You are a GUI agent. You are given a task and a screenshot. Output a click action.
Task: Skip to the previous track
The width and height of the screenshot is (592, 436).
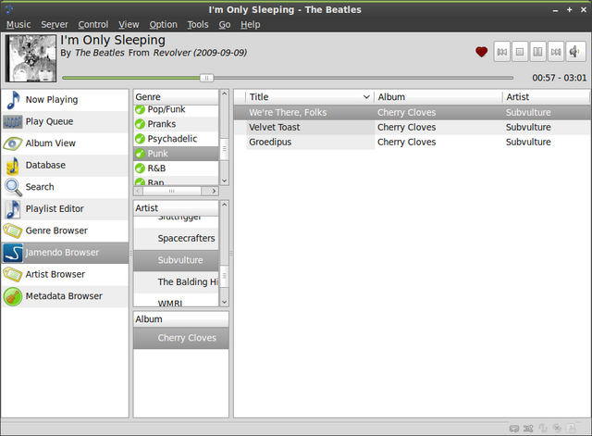click(501, 52)
